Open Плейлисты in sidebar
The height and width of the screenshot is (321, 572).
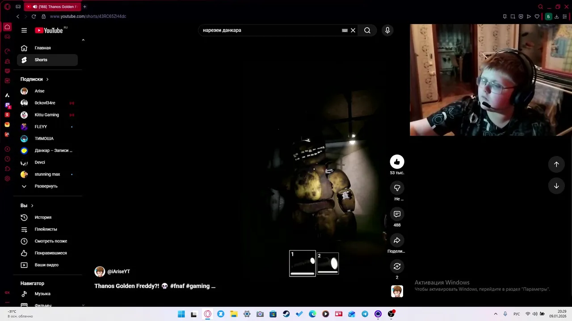[47, 229]
